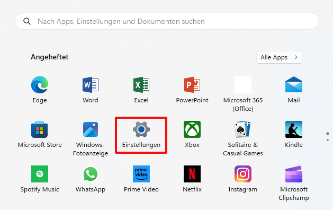Open Prime Video app
Image resolution: width=333 pixels, height=210 pixels.
141,174
